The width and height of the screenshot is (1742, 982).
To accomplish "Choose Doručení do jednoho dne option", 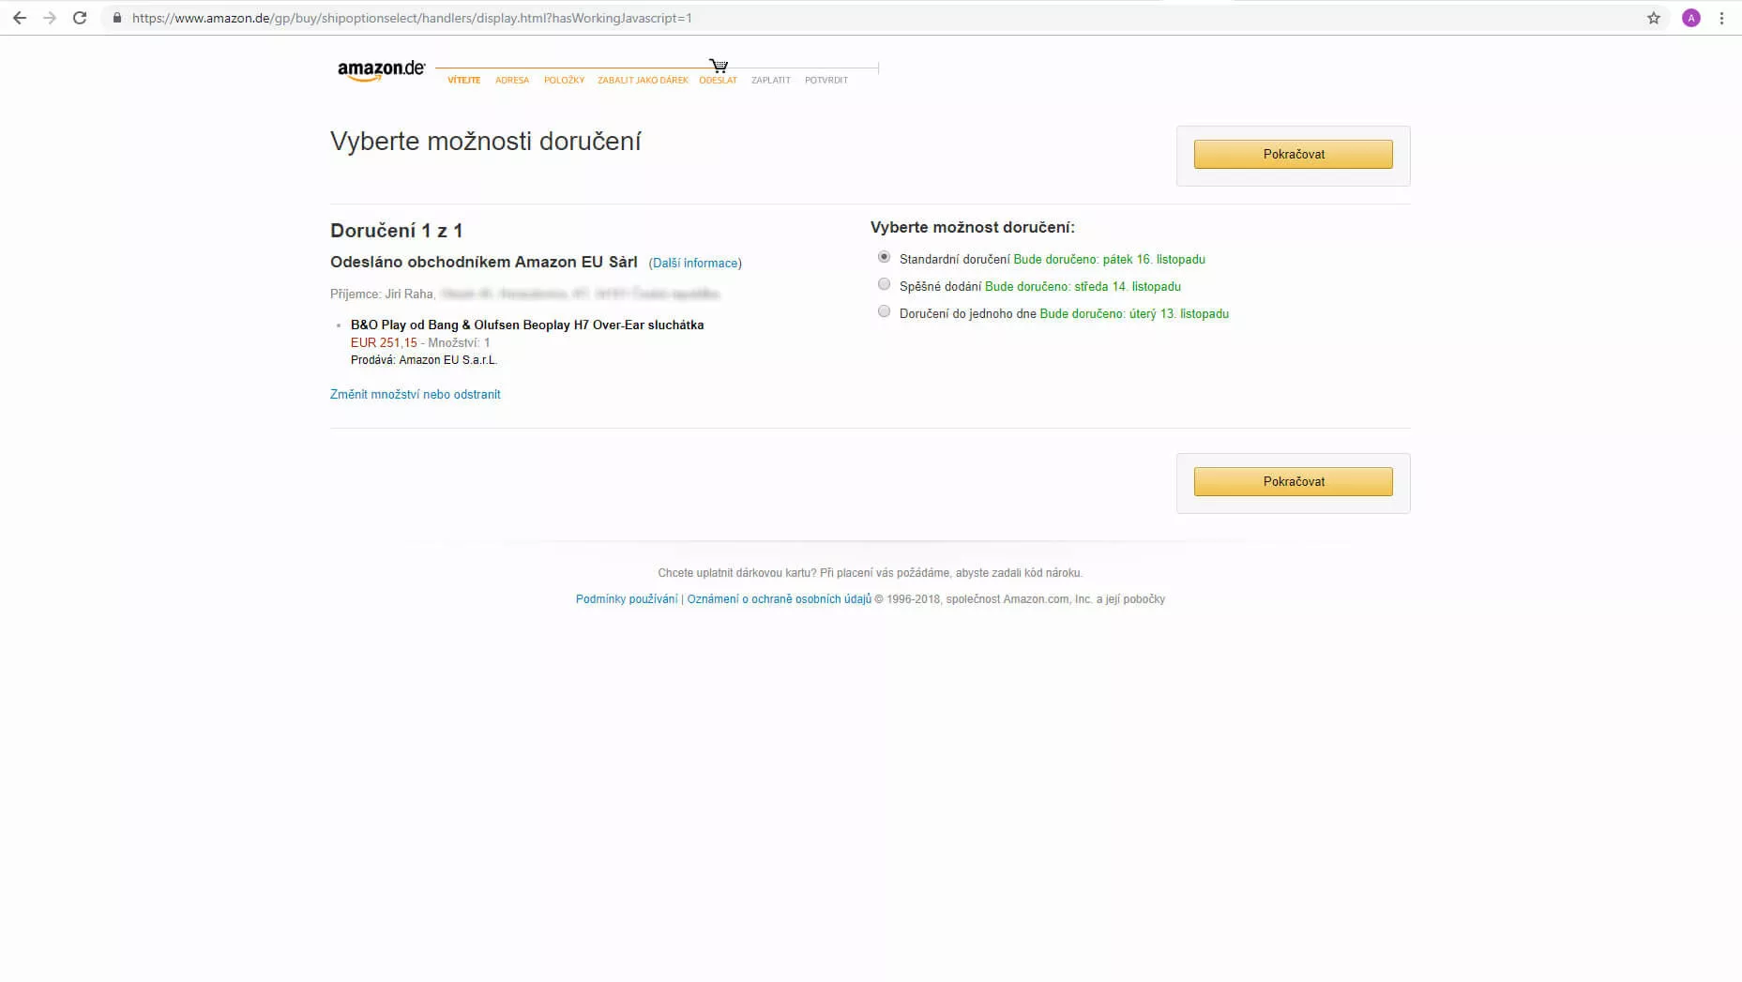I will [884, 311].
